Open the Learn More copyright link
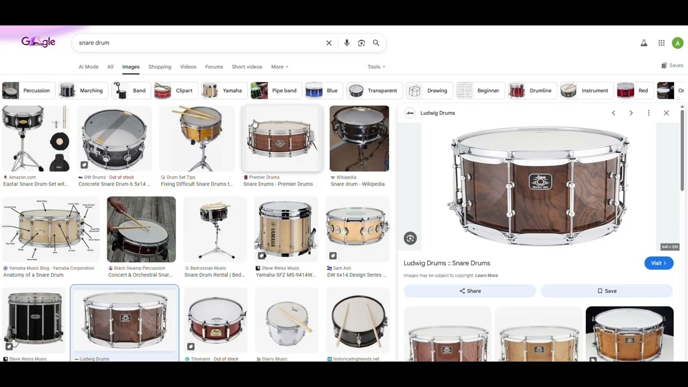688x387 pixels. click(x=486, y=275)
